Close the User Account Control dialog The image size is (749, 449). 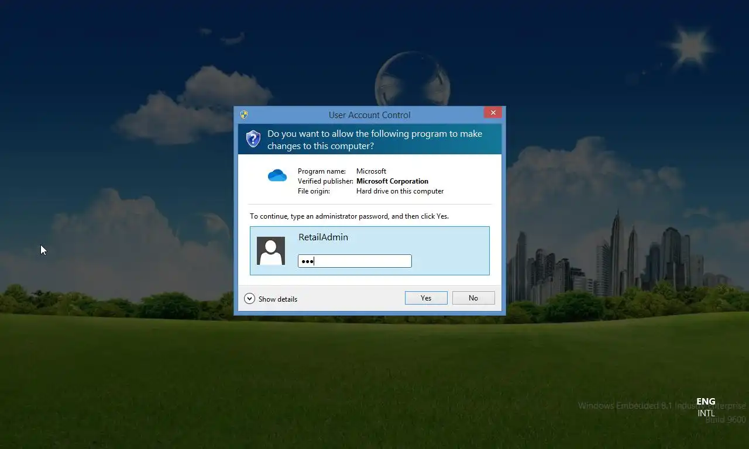(x=493, y=112)
